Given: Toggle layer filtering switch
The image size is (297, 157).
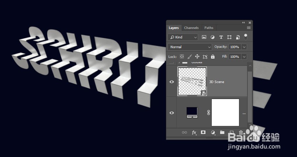Looking at the screenshot, I should [246, 37].
